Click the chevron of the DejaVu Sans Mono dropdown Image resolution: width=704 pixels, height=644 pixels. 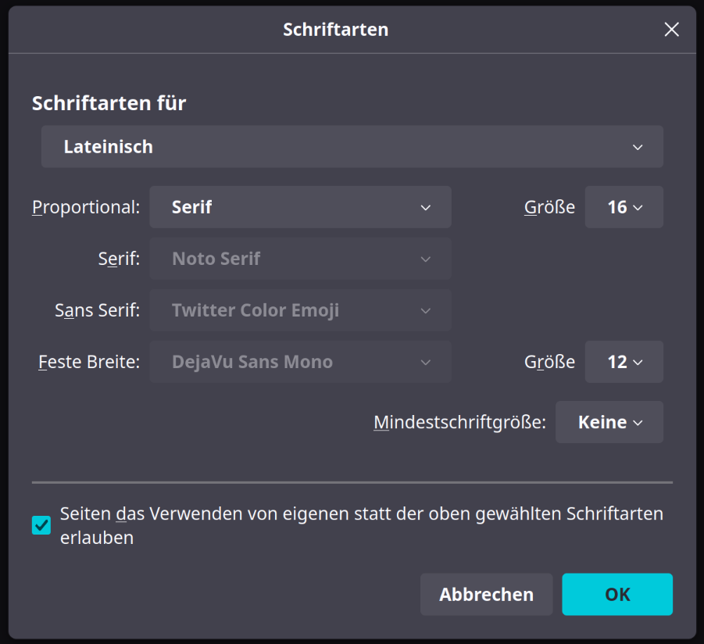pos(425,363)
